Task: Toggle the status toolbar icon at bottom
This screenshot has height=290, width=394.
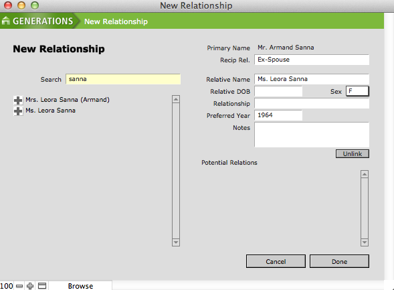Action: click(42, 286)
